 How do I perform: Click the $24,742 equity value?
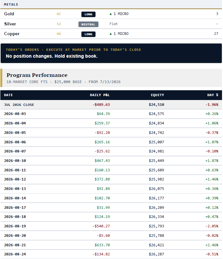point(156,133)
